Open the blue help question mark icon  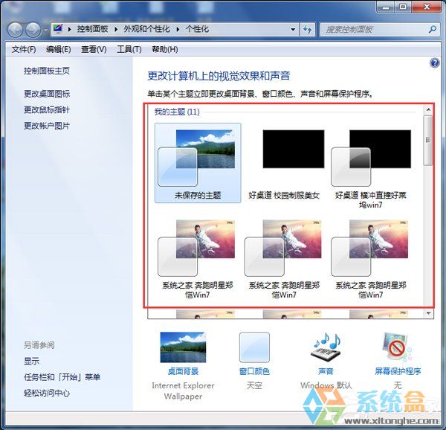(x=434, y=62)
